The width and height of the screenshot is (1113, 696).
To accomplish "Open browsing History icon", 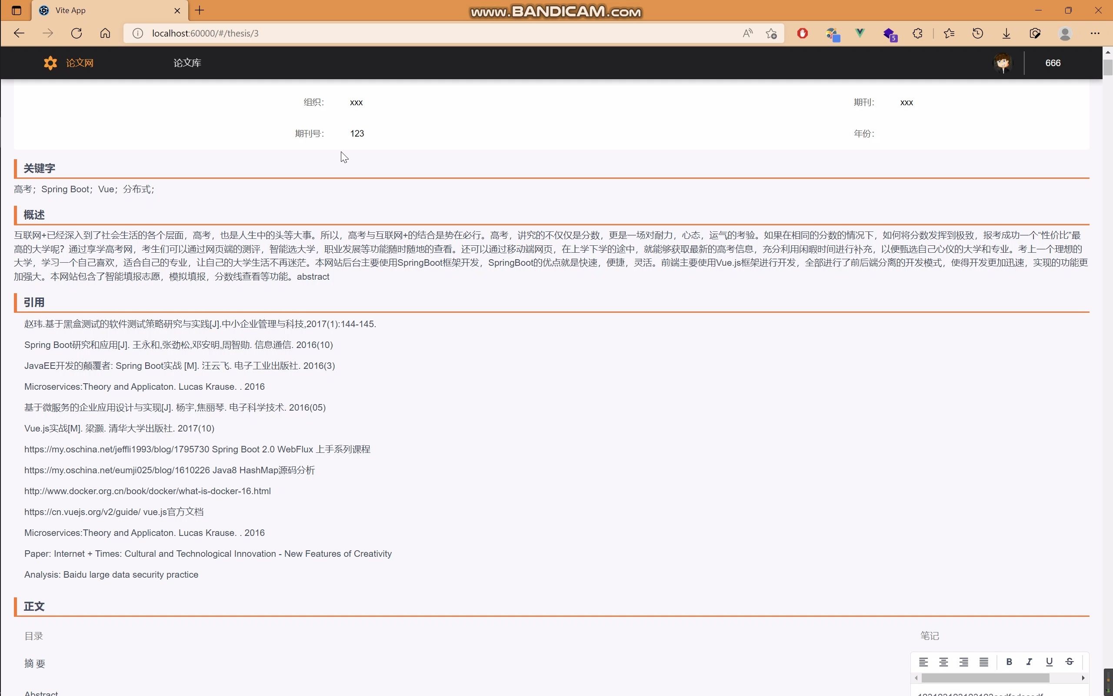I will point(978,33).
